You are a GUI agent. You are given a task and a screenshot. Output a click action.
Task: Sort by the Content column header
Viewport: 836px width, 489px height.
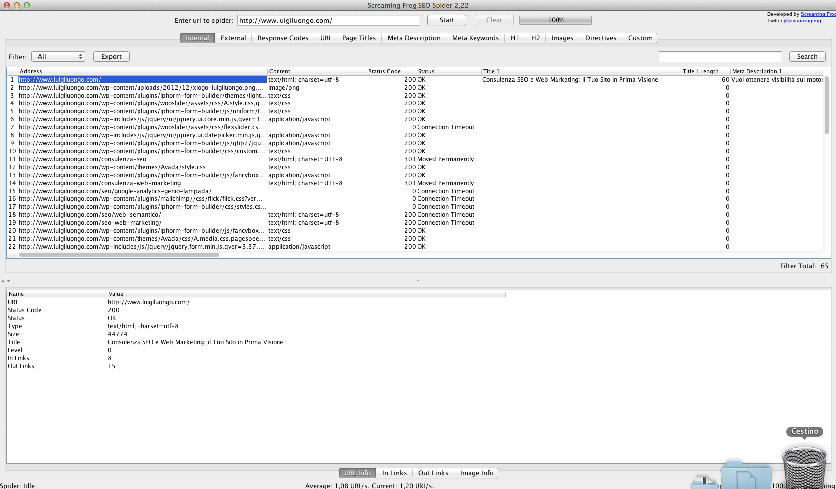[317, 71]
